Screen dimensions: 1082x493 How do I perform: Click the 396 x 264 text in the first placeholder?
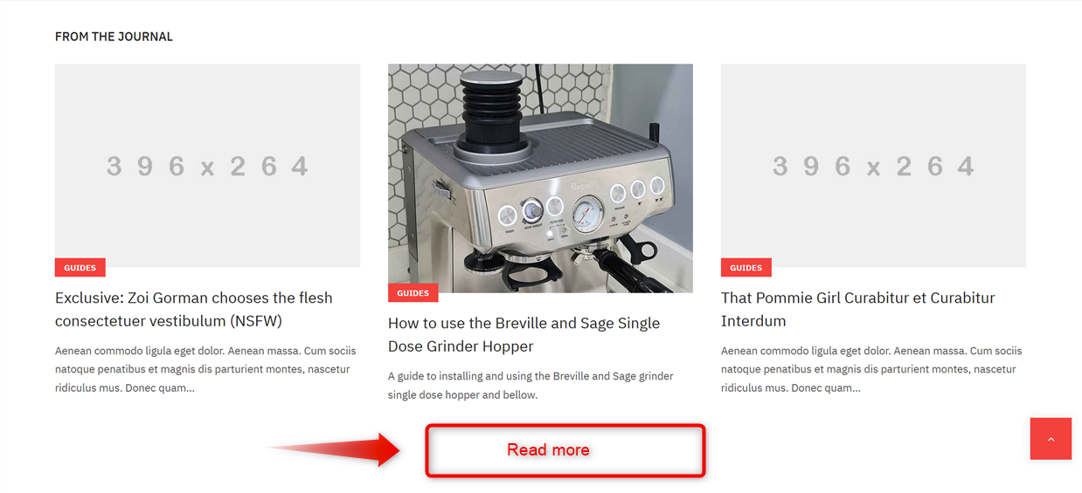pyautogui.click(x=208, y=166)
